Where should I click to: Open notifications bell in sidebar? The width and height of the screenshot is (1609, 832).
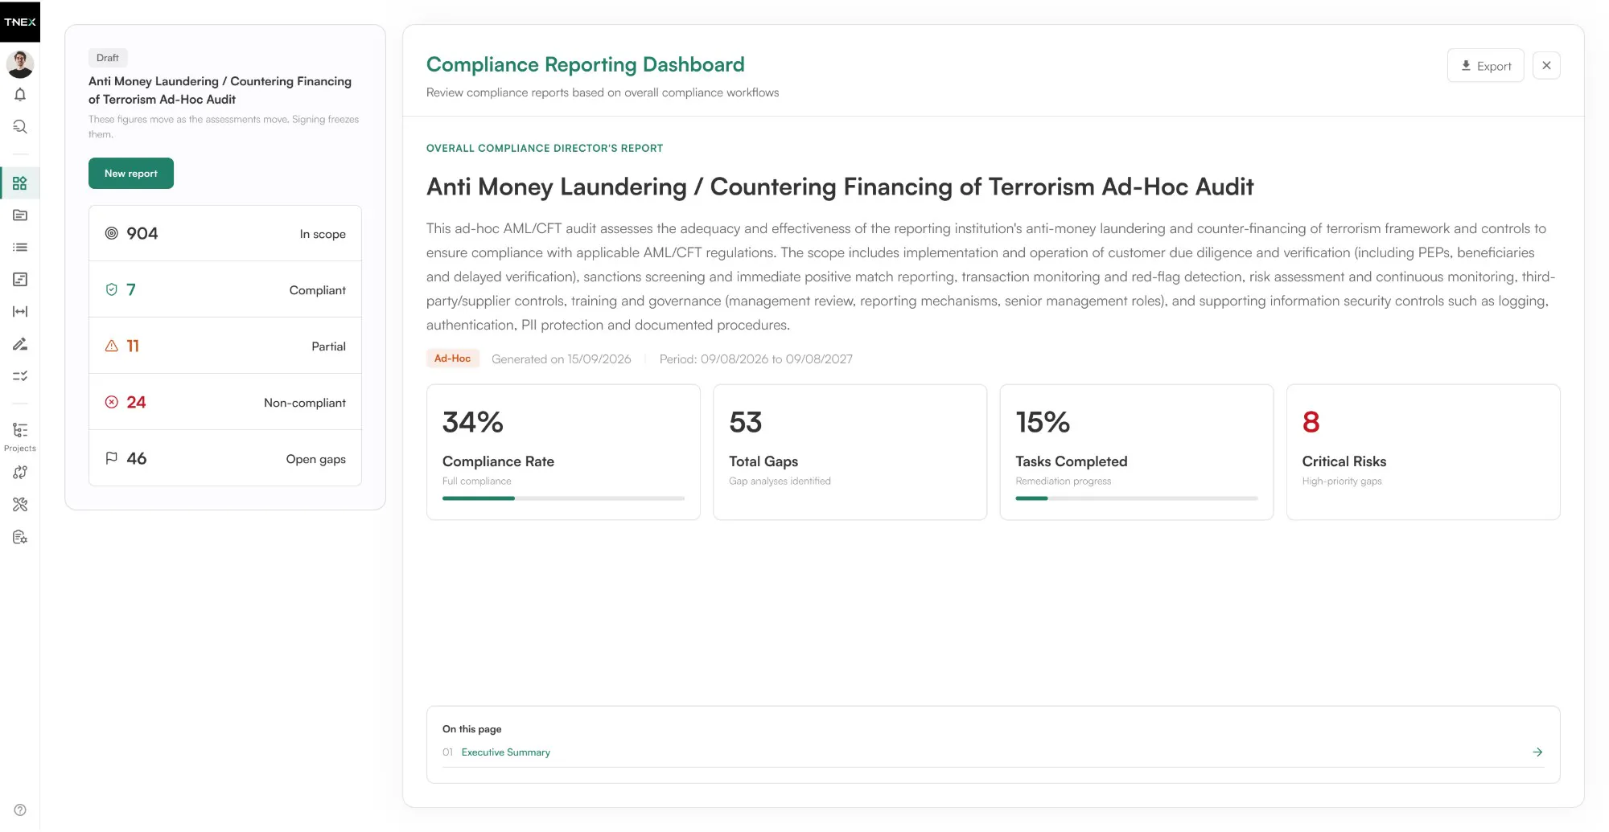coord(20,95)
